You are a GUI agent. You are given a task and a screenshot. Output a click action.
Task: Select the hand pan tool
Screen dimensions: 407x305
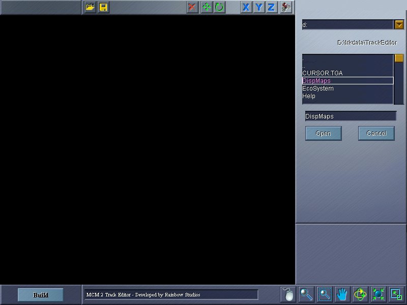pos(342,294)
